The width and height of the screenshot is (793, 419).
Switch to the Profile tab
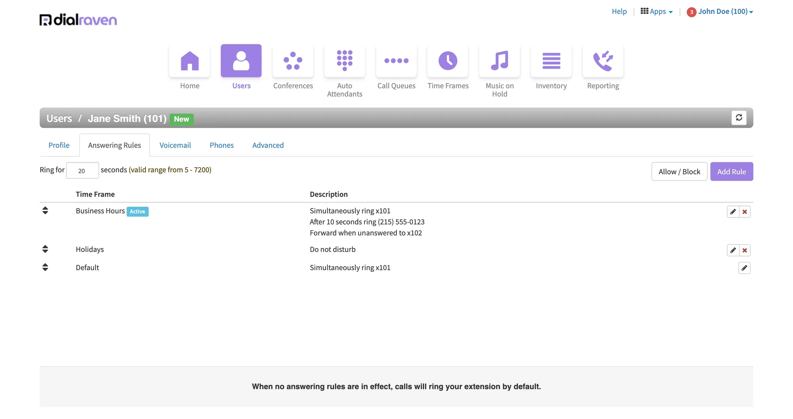pos(59,145)
